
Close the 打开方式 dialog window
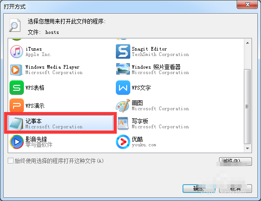pos(247,5)
